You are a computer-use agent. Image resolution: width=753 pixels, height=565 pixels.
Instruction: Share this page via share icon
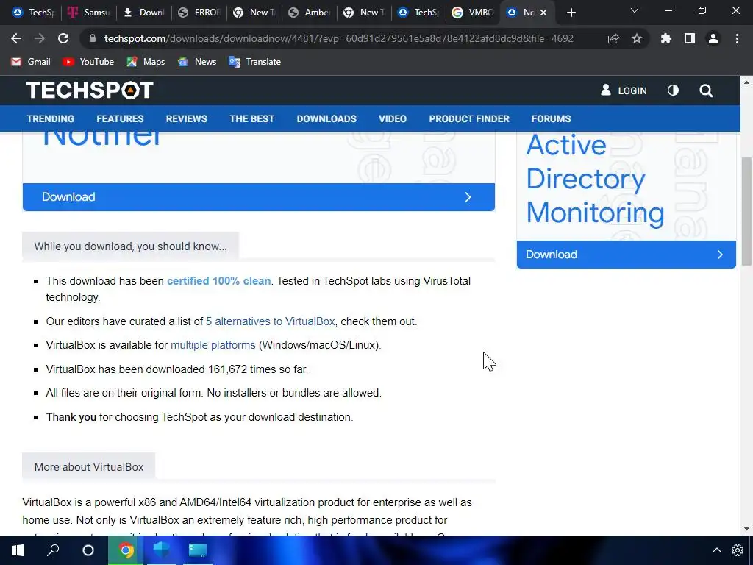[613, 38]
